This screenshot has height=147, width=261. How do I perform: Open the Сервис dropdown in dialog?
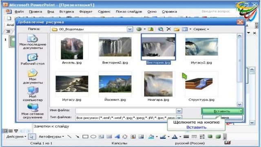tap(201, 29)
